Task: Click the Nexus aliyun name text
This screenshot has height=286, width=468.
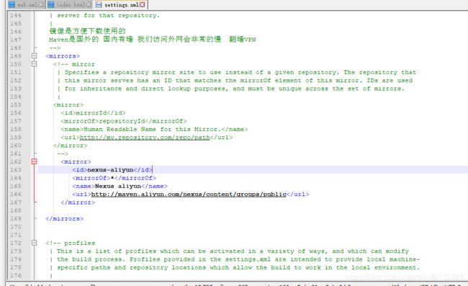Action: (x=118, y=186)
